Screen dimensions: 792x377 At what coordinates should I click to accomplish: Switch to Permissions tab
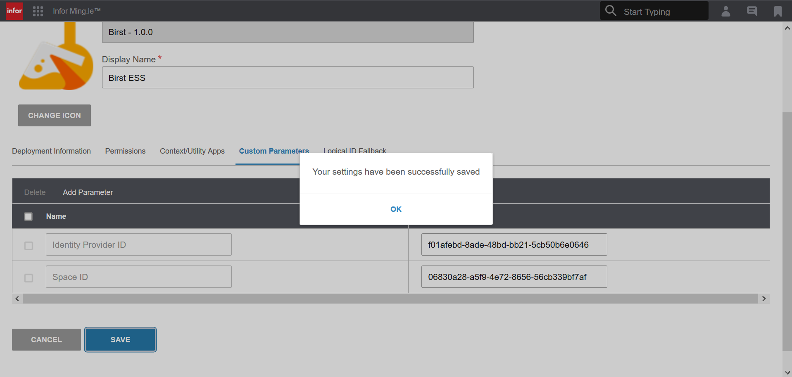coord(125,151)
